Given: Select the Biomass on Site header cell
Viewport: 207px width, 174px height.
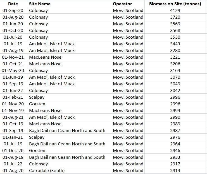Looking at the screenshot, I should [175, 4].
